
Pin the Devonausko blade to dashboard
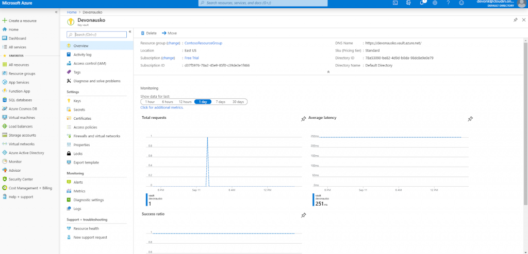pos(515,20)
